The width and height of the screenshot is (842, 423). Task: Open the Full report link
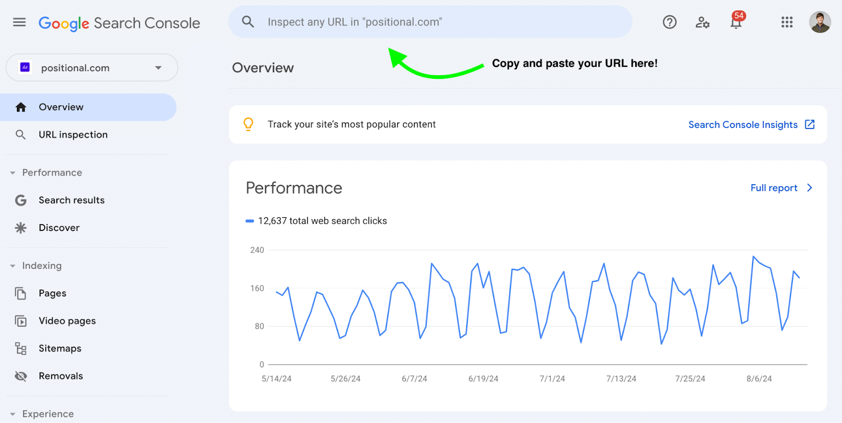pyautogui.click(x=774, y=188)
